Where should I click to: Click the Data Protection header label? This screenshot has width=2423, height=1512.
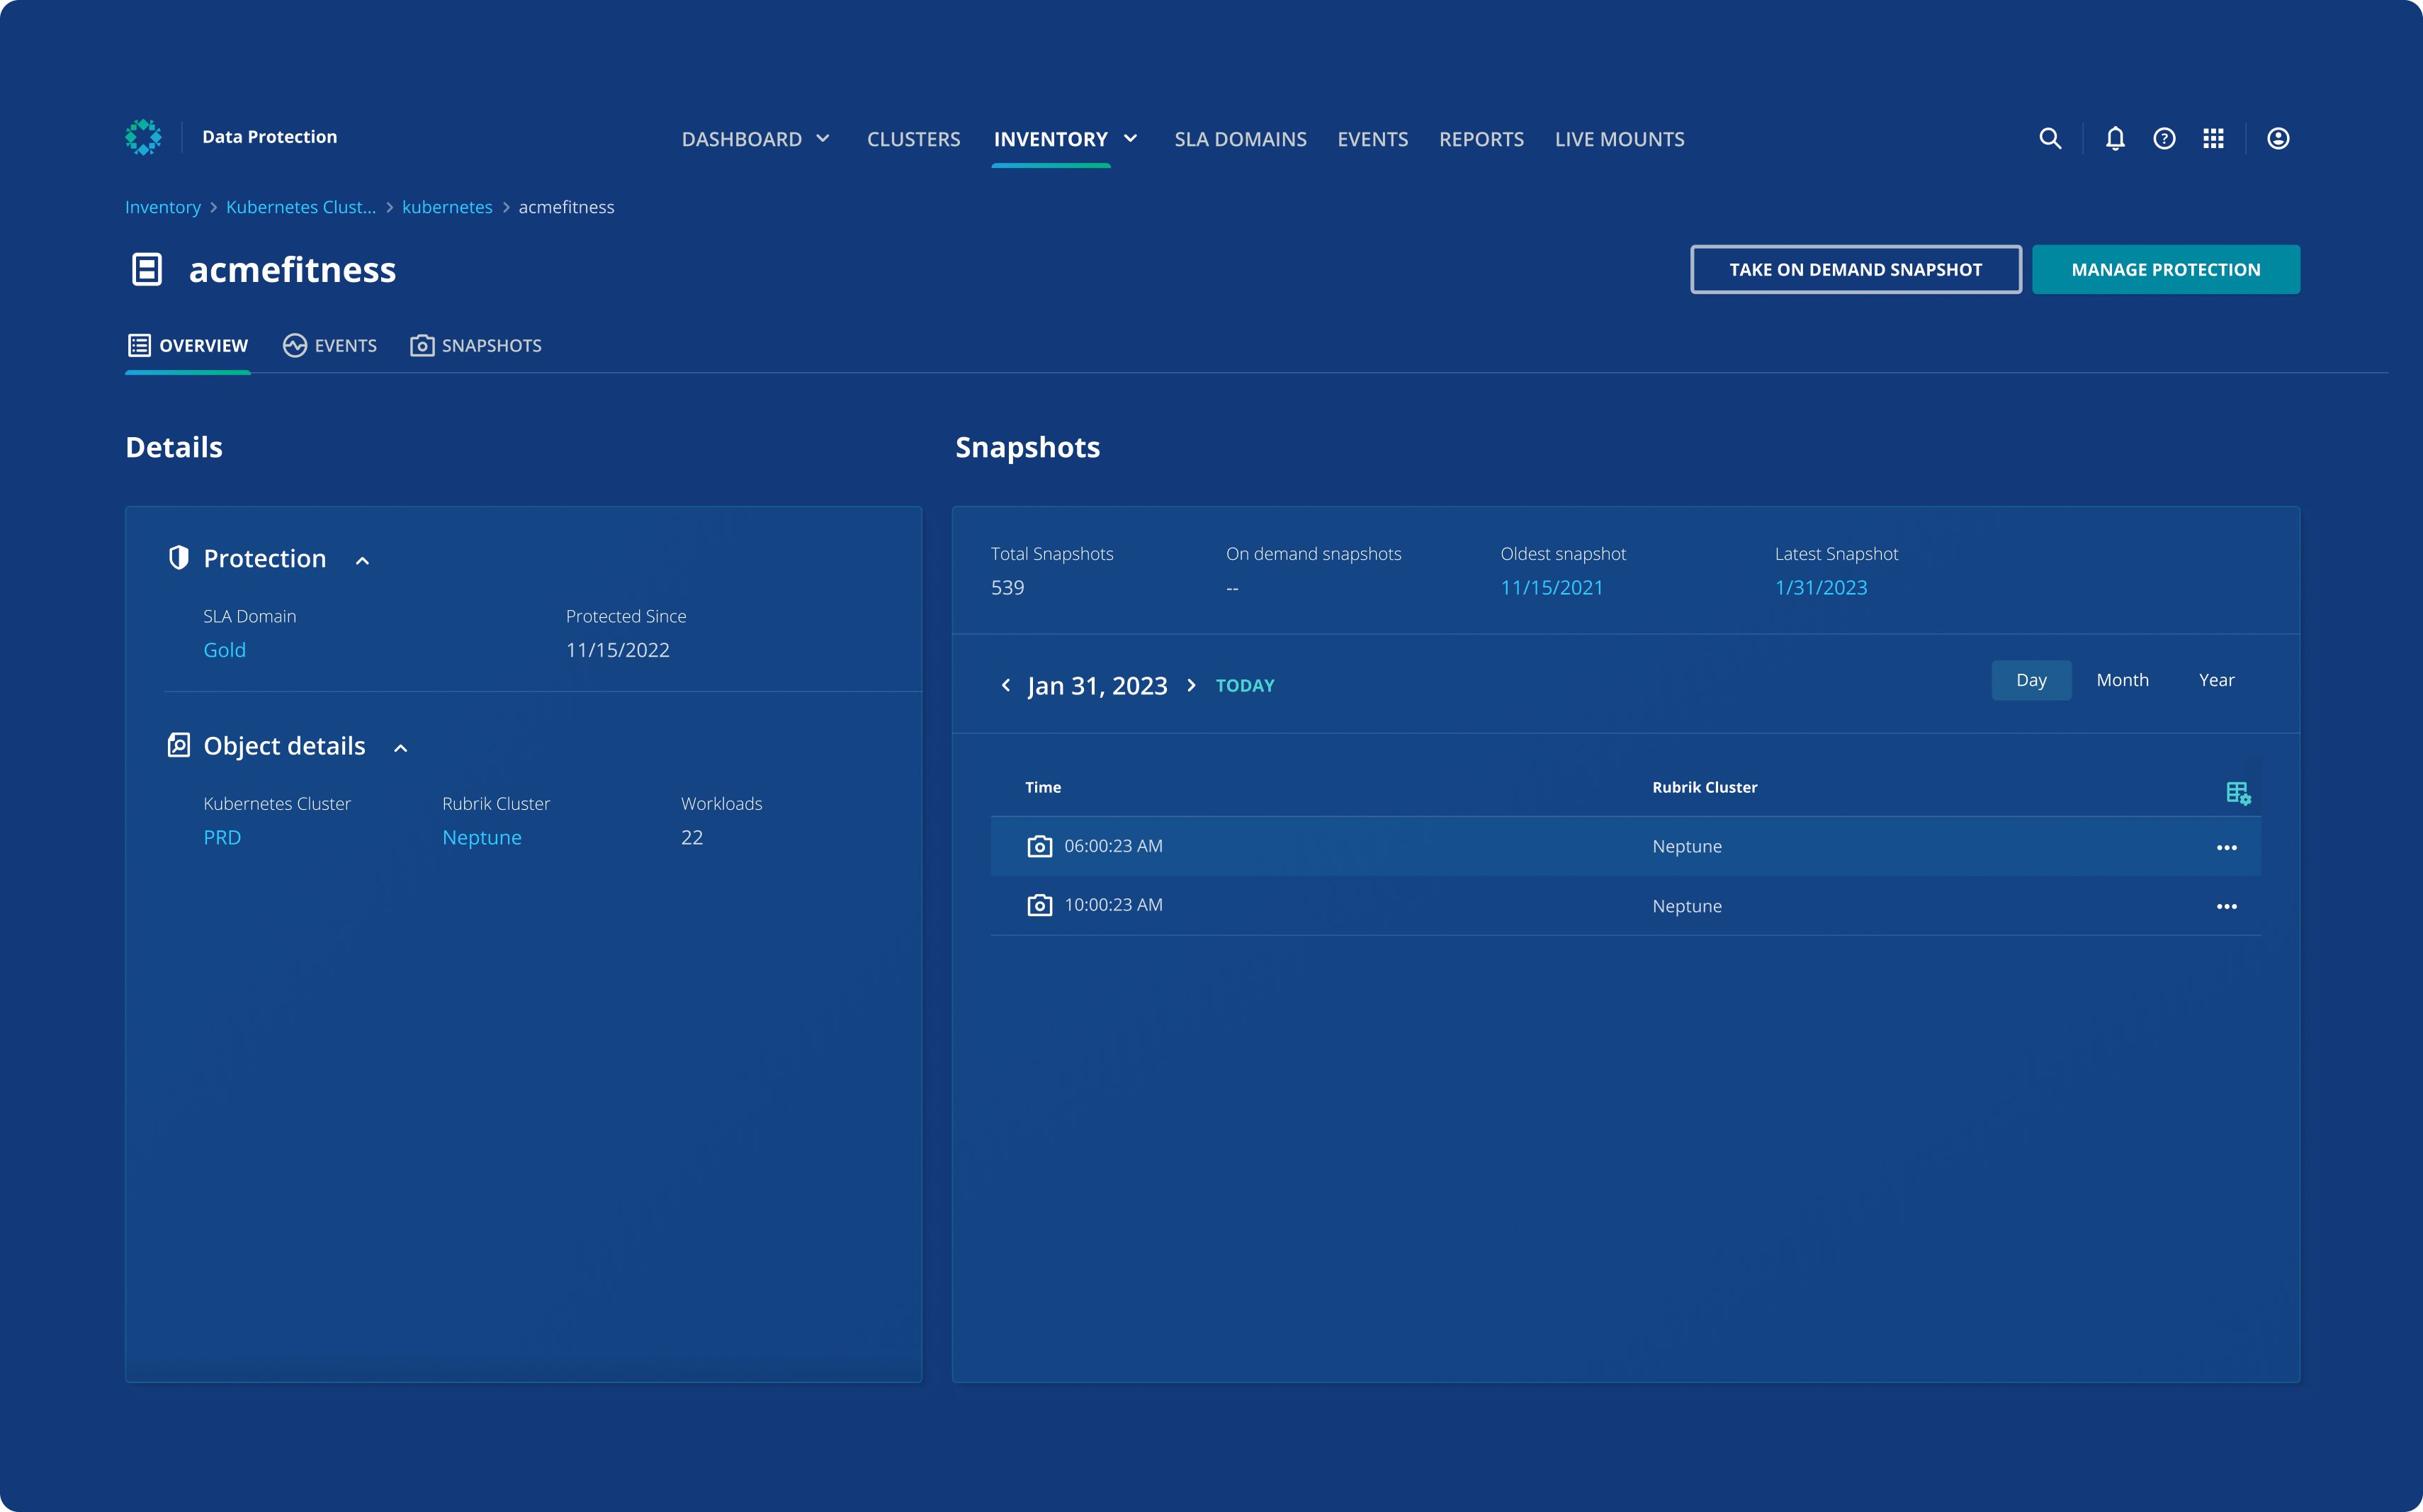pos(269,137)
